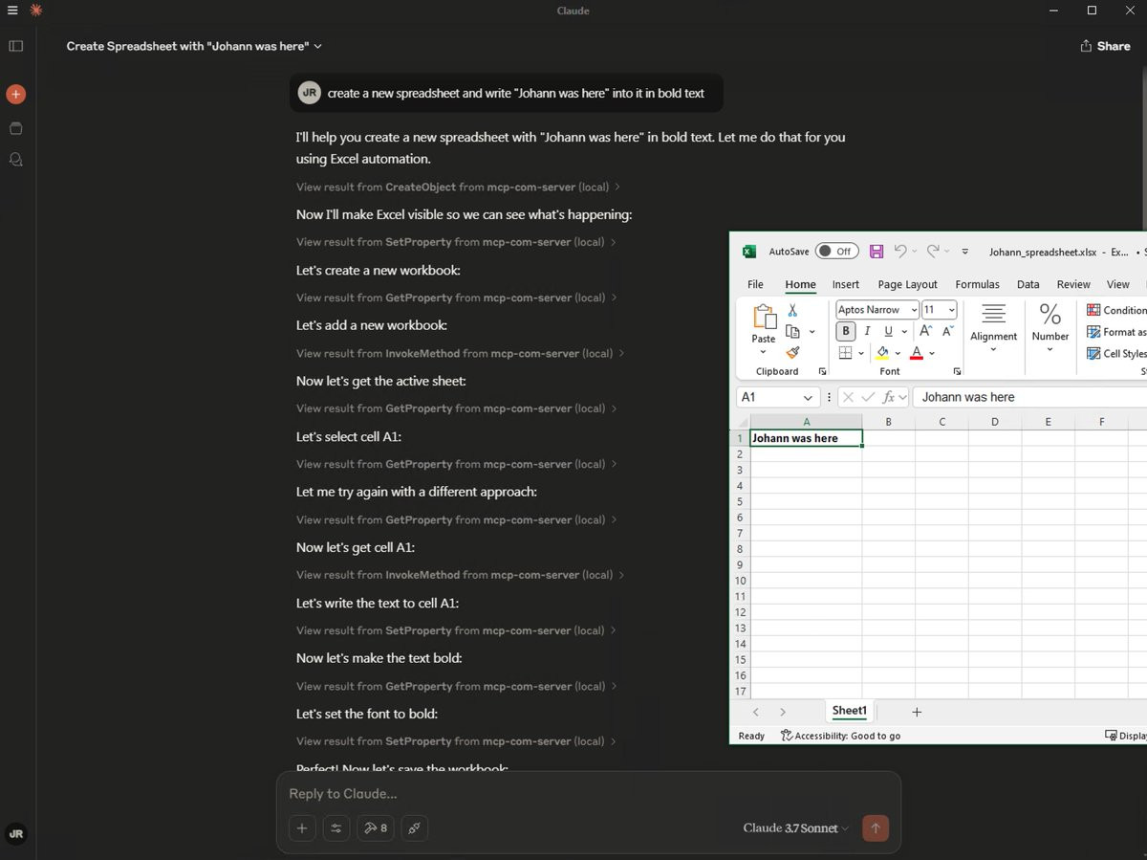Image resolution: width=1147 pixels, height=860 pixels.
Task: Open the font size 11 dropdown
Action: (x=951, y=310)
